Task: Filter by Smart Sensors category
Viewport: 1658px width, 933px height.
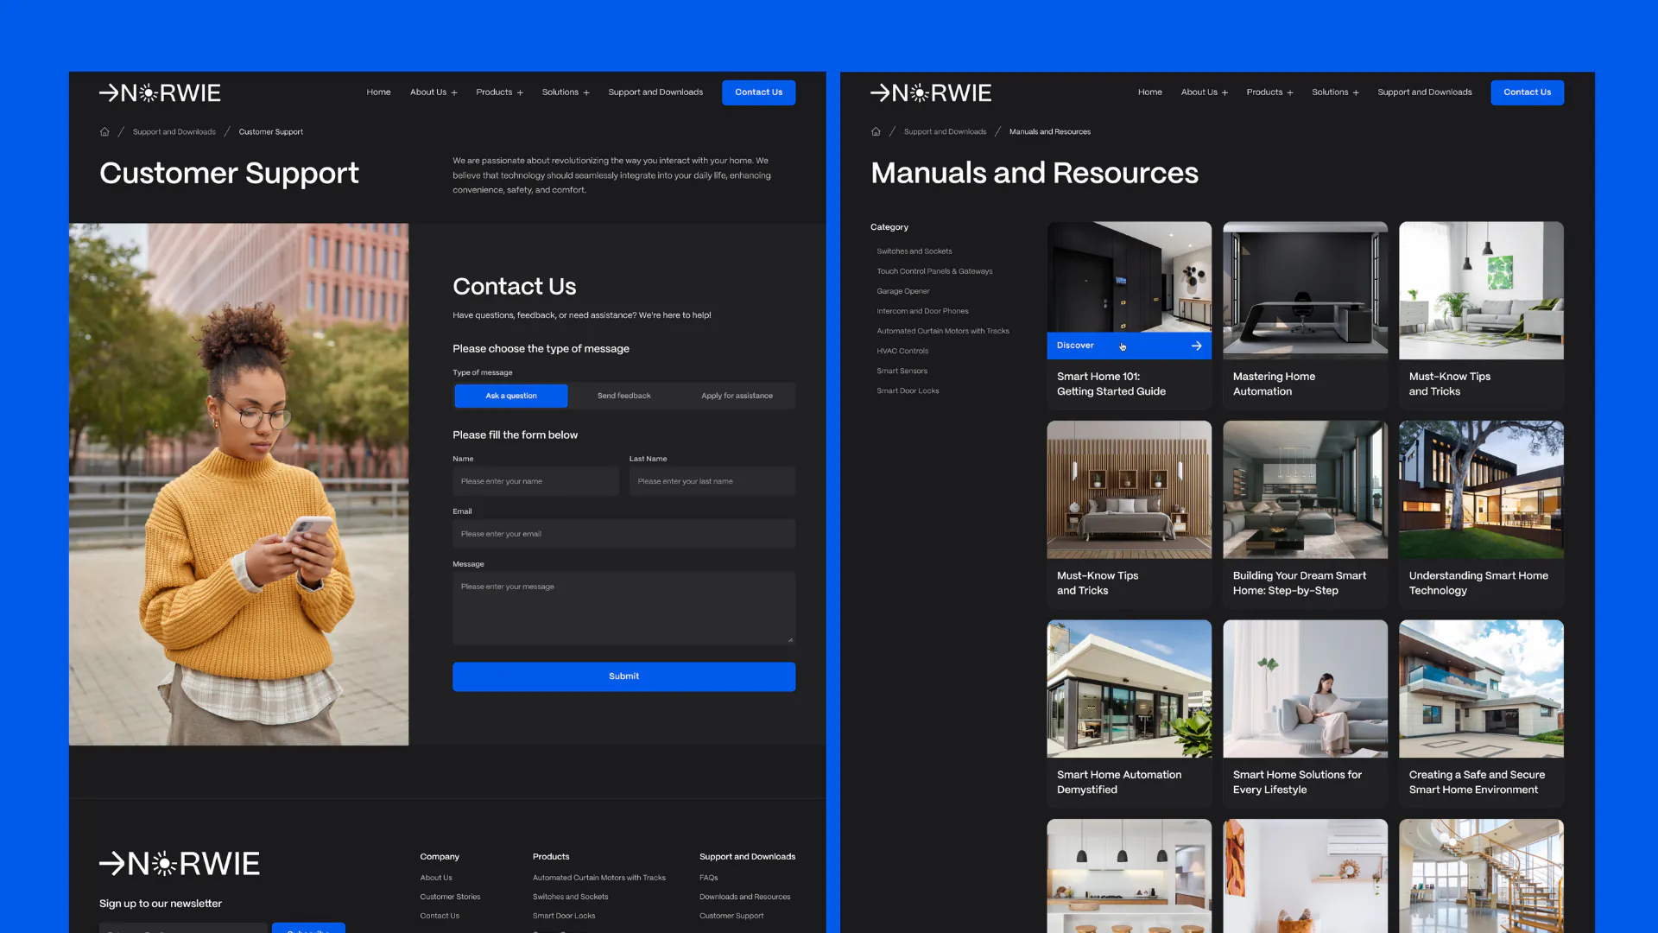Action: [x=902, y=371]
